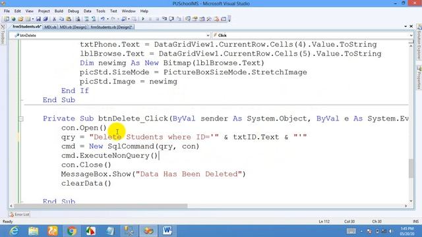Viewport: 422px width, 237px height.
Task: Open the Tools menu
Action: (101, 11)
